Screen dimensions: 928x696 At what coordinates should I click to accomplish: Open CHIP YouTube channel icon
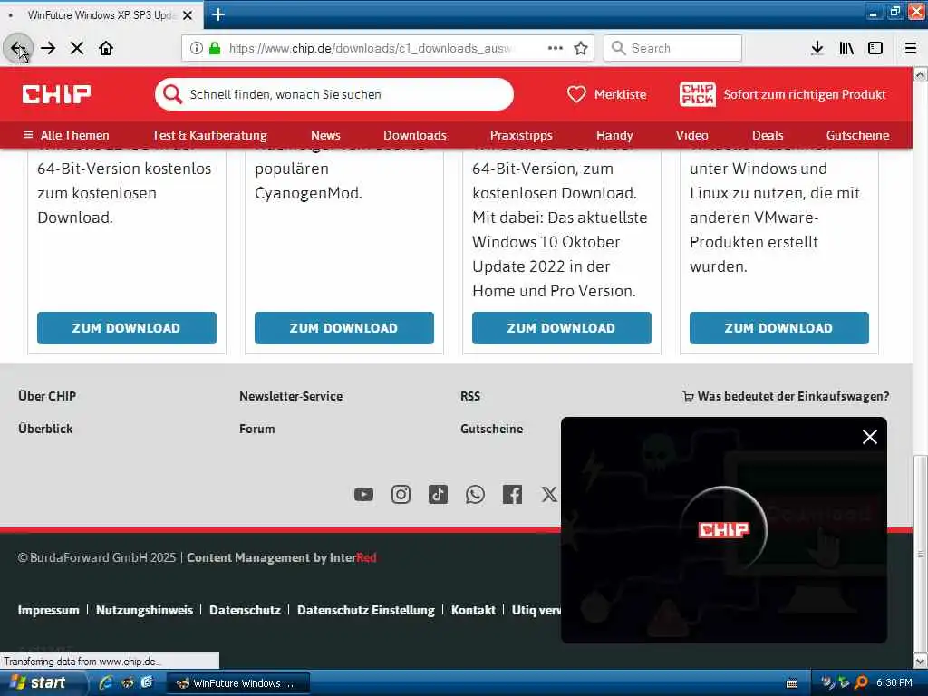tap(363, 494)
